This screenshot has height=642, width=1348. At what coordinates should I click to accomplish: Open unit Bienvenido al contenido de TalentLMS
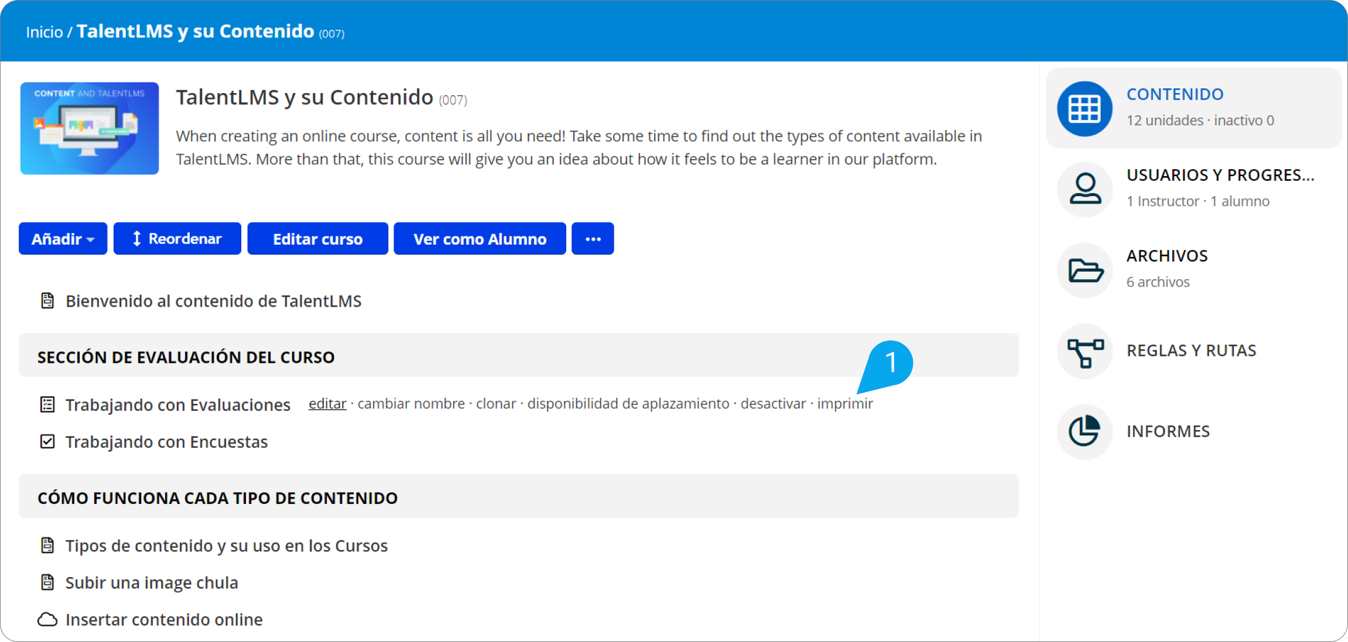(214, 301)
